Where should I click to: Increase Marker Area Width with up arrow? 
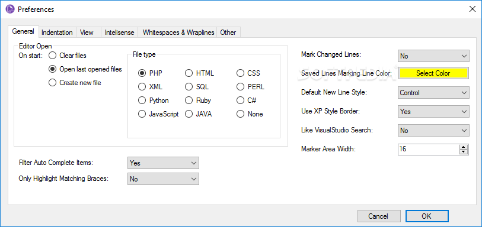[463, 147]
